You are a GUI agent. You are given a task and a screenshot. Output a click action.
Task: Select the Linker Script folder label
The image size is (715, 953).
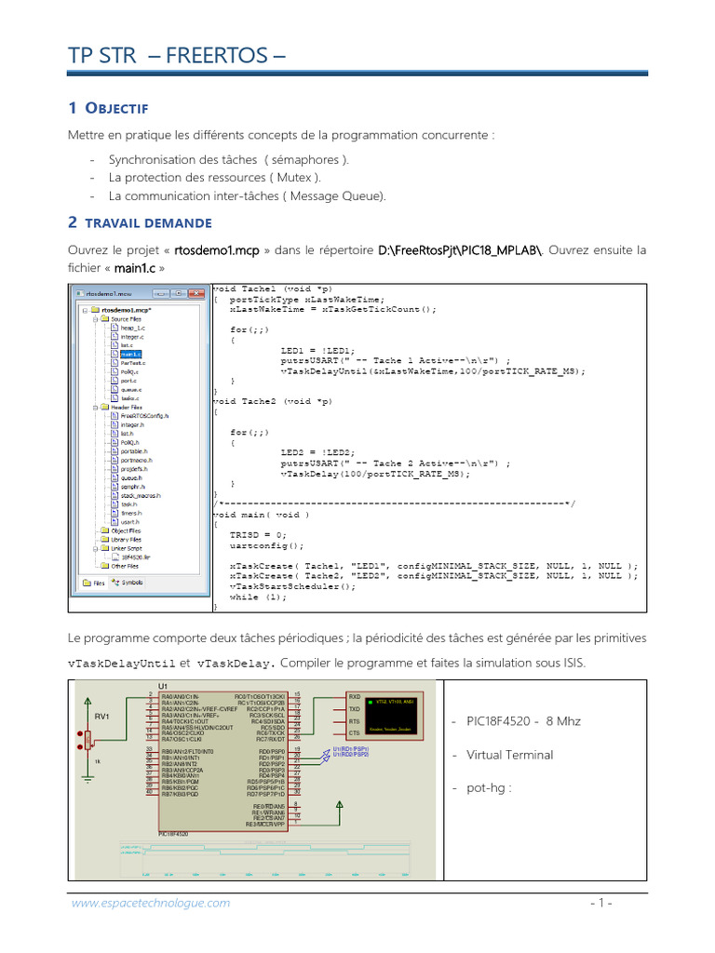[127, 548]
